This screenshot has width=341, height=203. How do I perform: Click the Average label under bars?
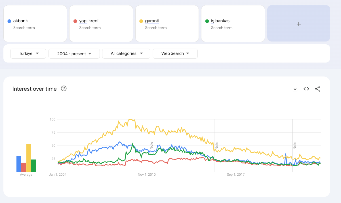pos(26,175)
